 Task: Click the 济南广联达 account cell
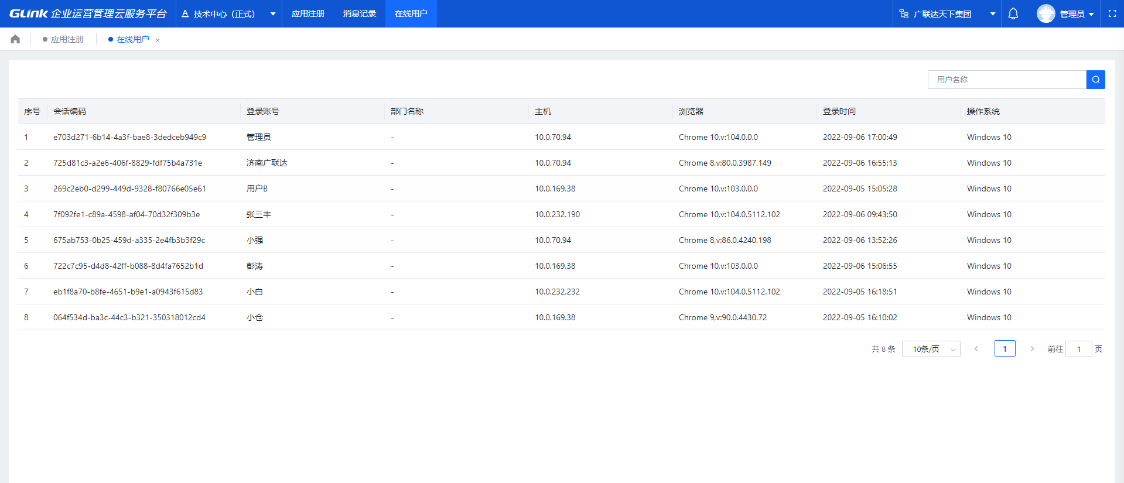[267, 163]
